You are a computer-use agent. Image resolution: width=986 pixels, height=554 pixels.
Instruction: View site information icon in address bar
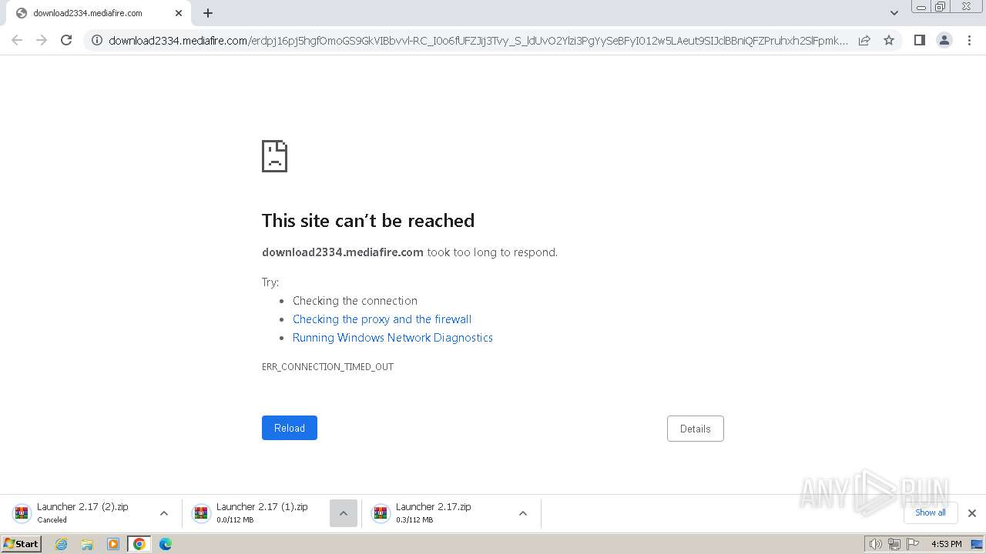[x=97, y=41]
